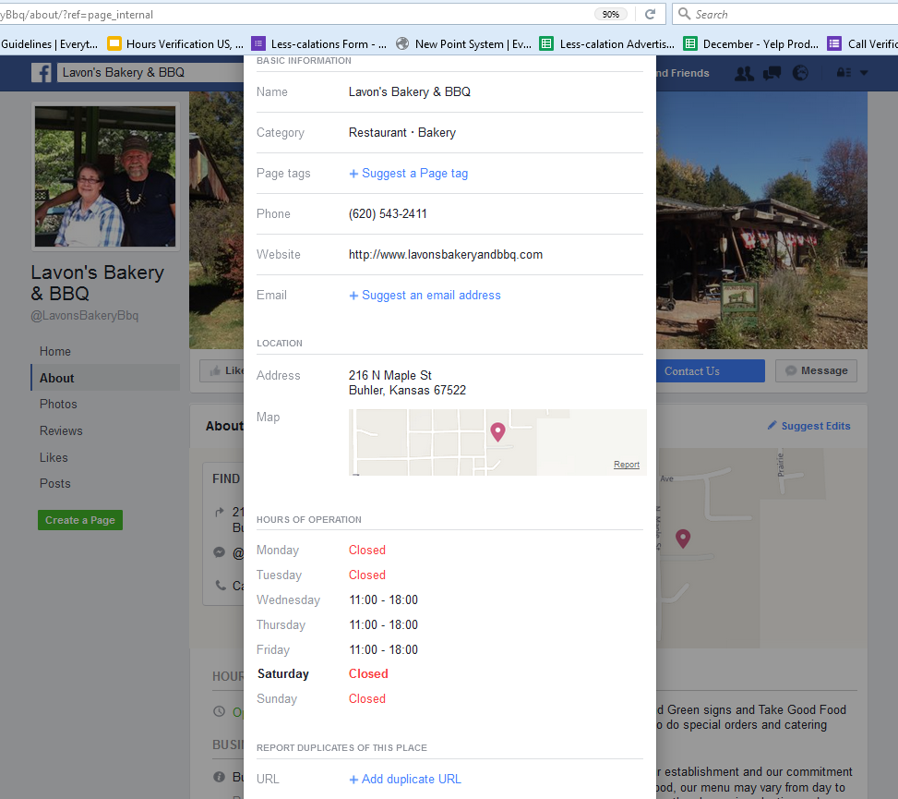Click the Report link on the map
The height and width of the screenshot is (799, 898).
coord(626,465)
